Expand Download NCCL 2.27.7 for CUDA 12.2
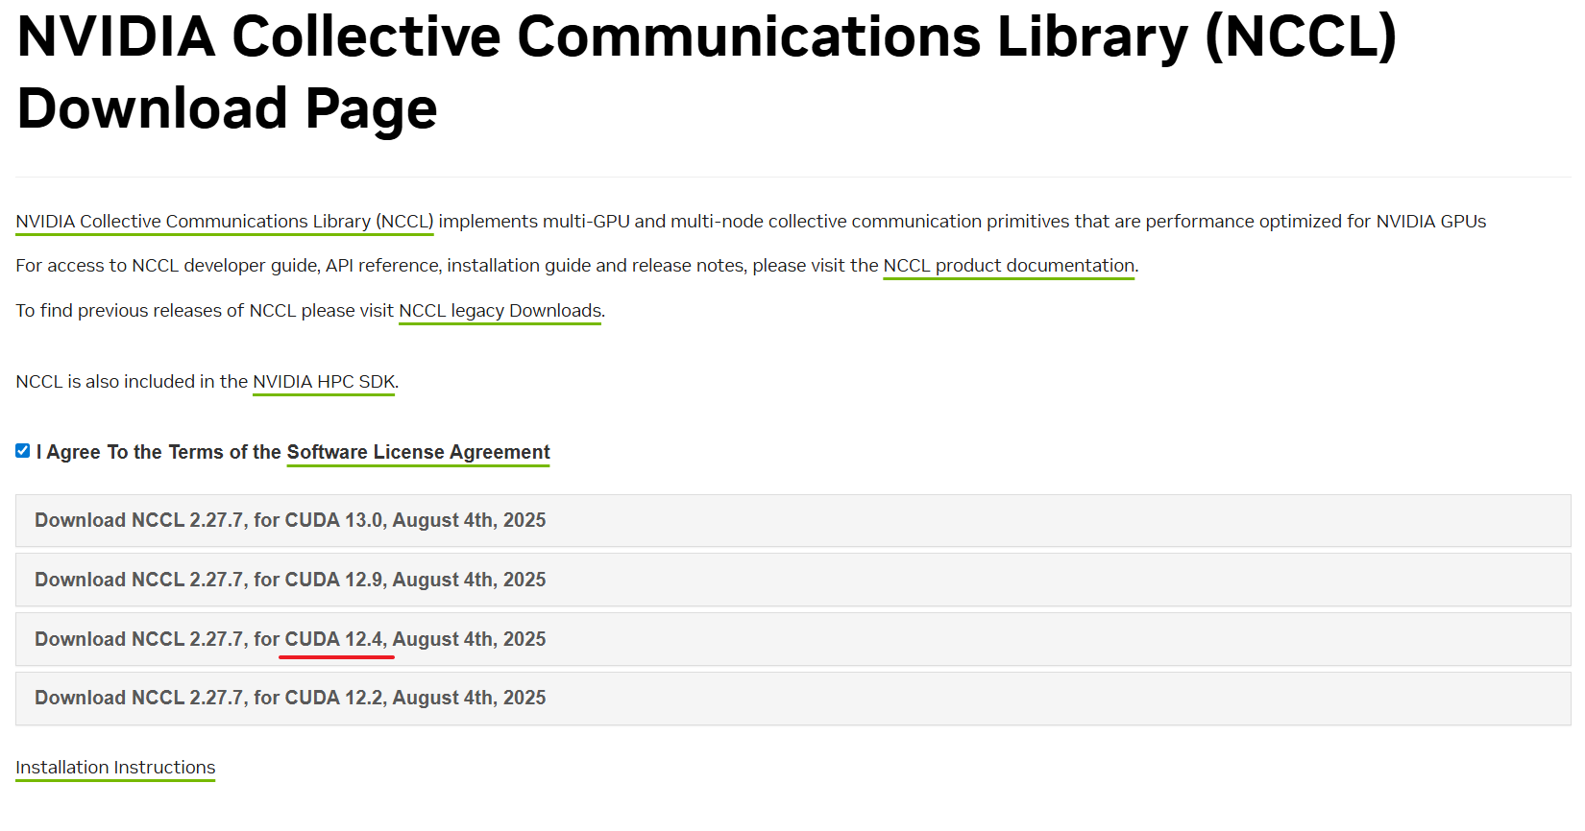Screen dimensions: 1585x831 (792, 699)
